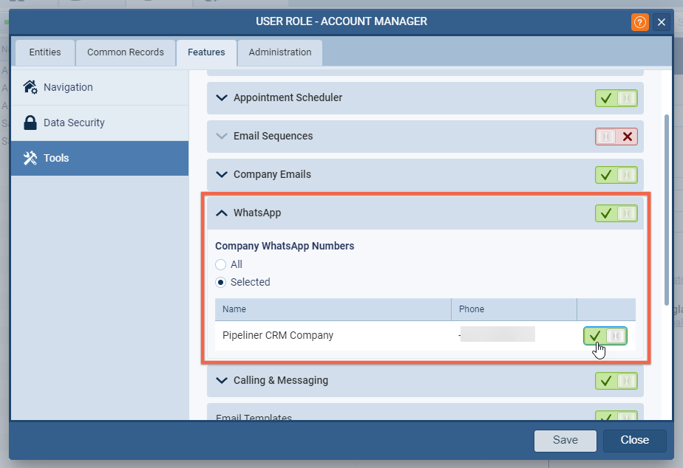The width and height of the screenshot is (683, 468).
Task: Switch to the Entities tab
Action: click(x=45, y=52)
